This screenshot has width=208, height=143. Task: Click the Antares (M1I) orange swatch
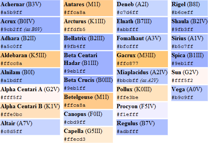[x=88, y=8]
